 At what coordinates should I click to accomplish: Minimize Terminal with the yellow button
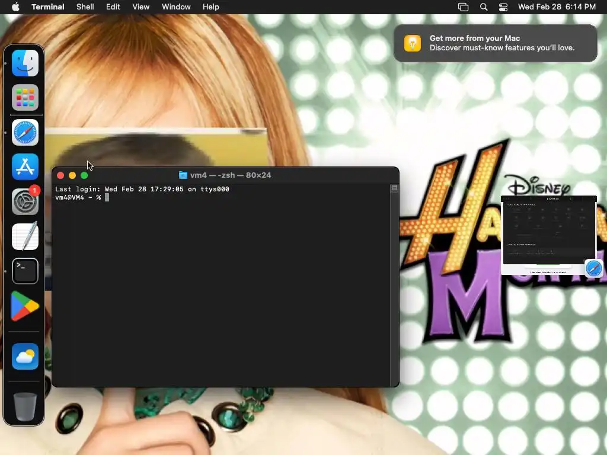[x=72, y=175]
